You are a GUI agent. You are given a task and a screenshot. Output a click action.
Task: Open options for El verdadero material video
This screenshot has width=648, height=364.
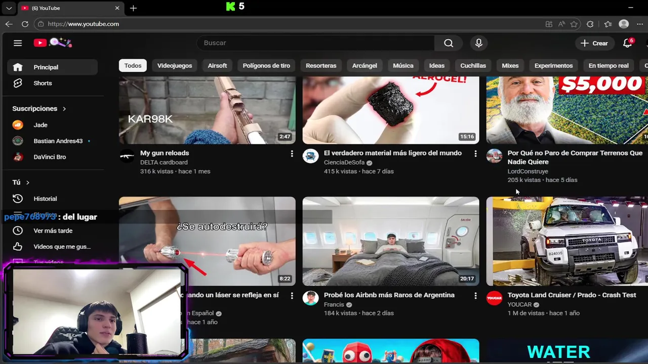click(x=475, y=154)
